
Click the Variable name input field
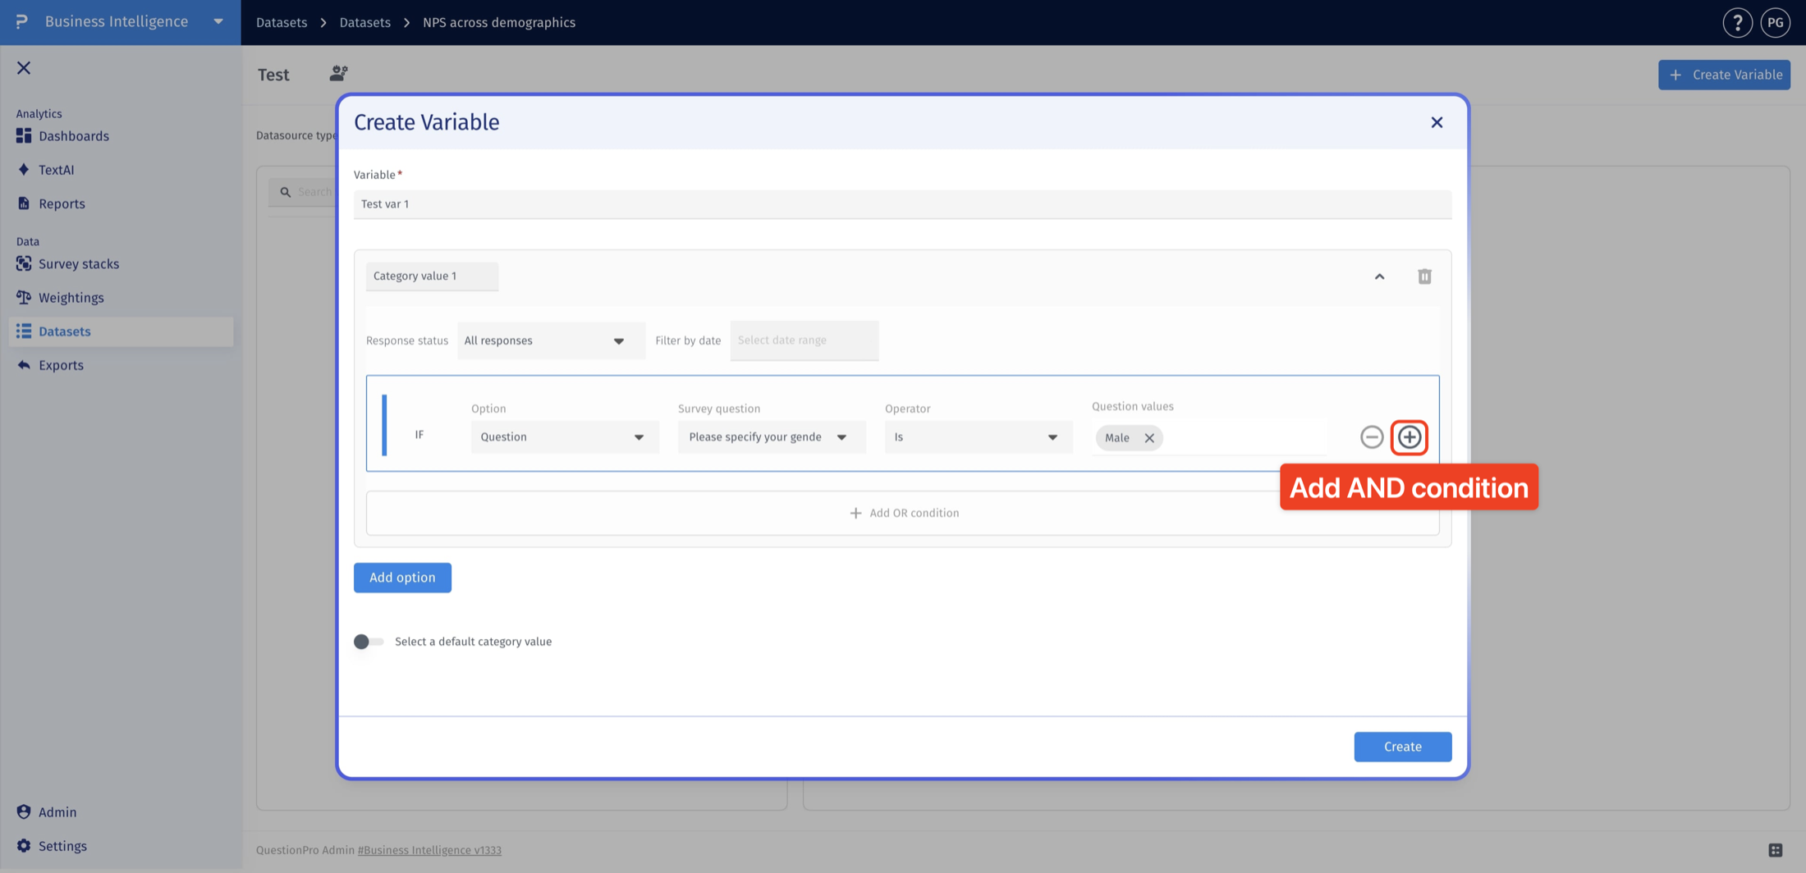(x=902, y=204)
